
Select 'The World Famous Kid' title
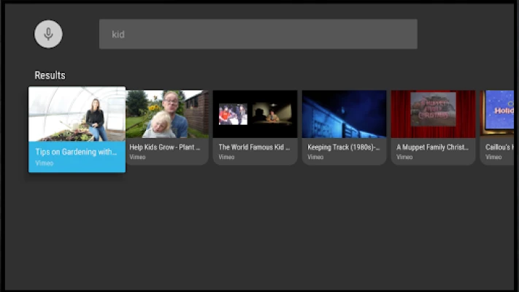(x=254, y=147)
